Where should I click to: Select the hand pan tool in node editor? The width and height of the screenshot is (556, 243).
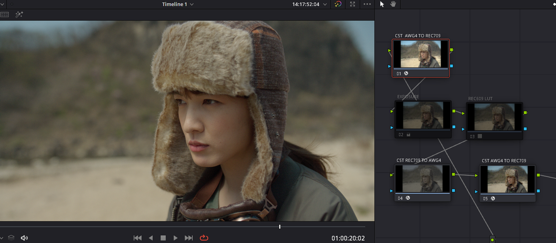(394, 4)
